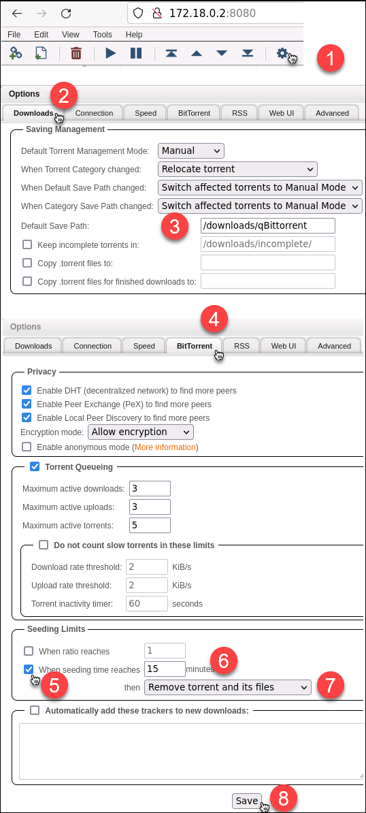Select the bold active Downloads tab

(x=33, y=113)
